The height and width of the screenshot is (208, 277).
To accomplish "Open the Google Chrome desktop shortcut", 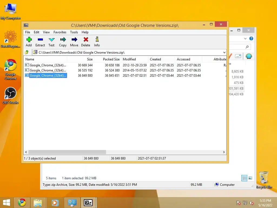I will click(11, 70).
